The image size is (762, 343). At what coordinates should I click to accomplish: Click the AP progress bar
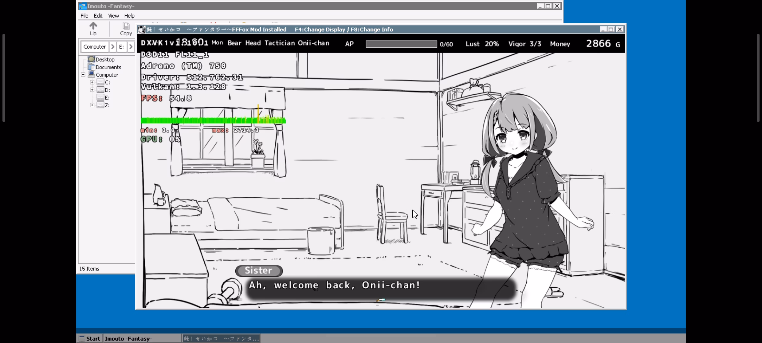coord(401,44)
